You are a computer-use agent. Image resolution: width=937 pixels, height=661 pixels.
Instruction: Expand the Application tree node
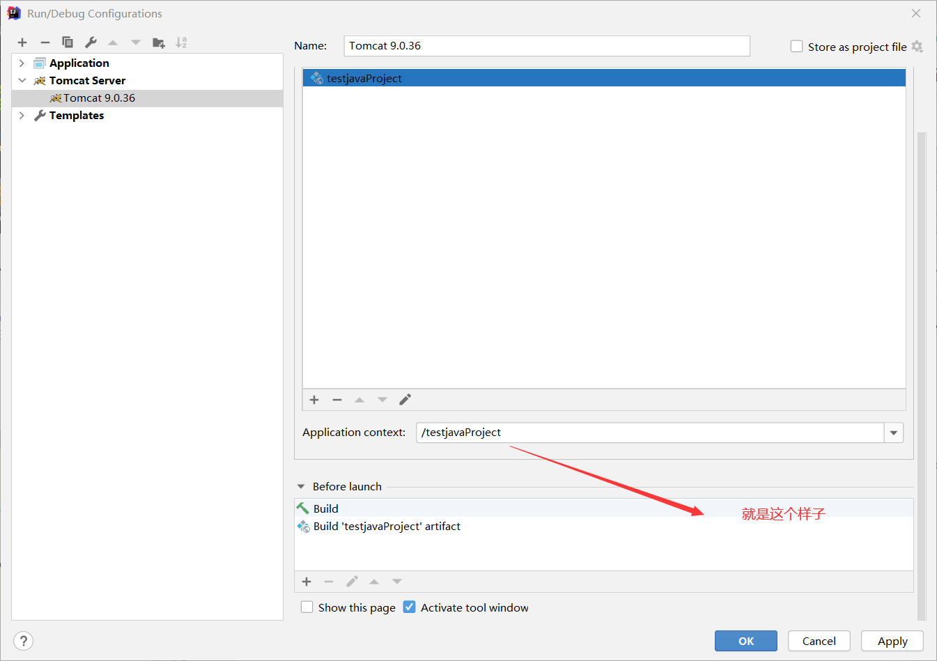(x=22, y=63)
